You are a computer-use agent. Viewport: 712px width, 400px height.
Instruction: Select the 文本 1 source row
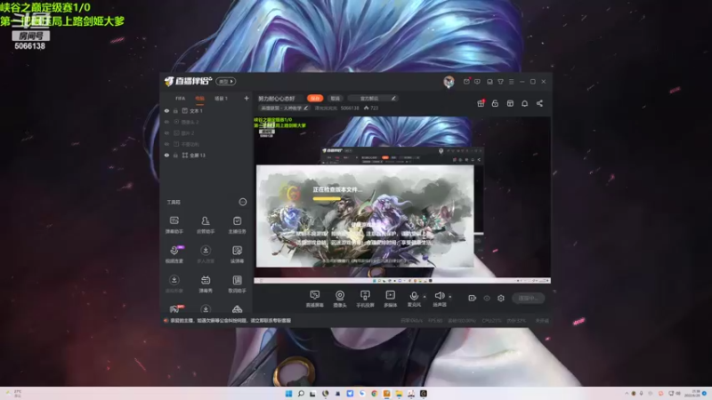tap(206, 110)
